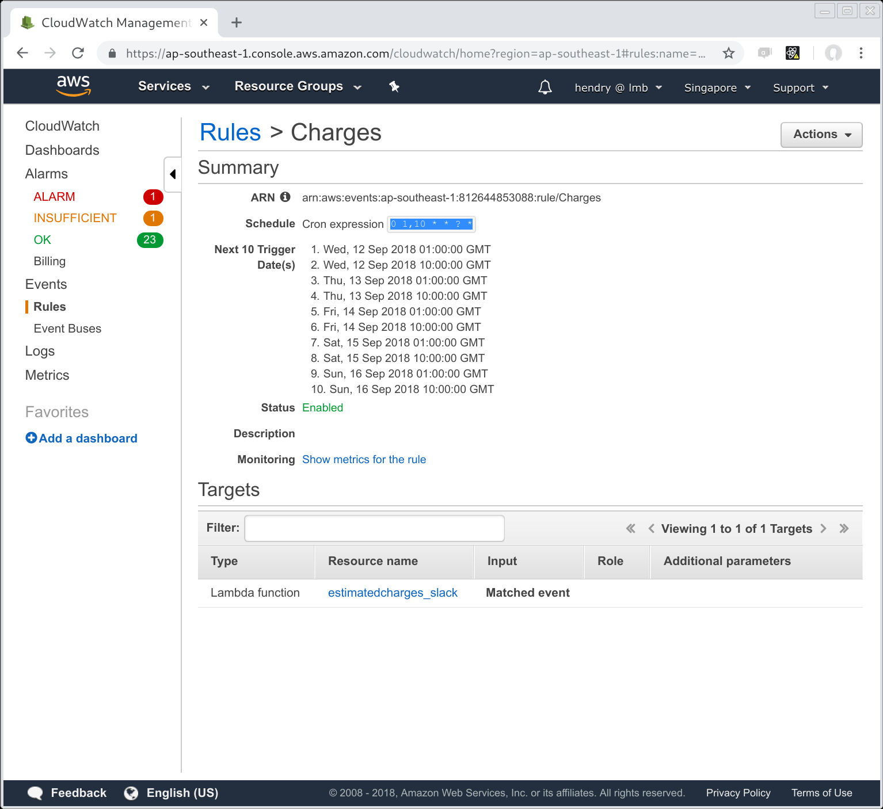Open Billing alarms in sidebar

coord(50,261)
